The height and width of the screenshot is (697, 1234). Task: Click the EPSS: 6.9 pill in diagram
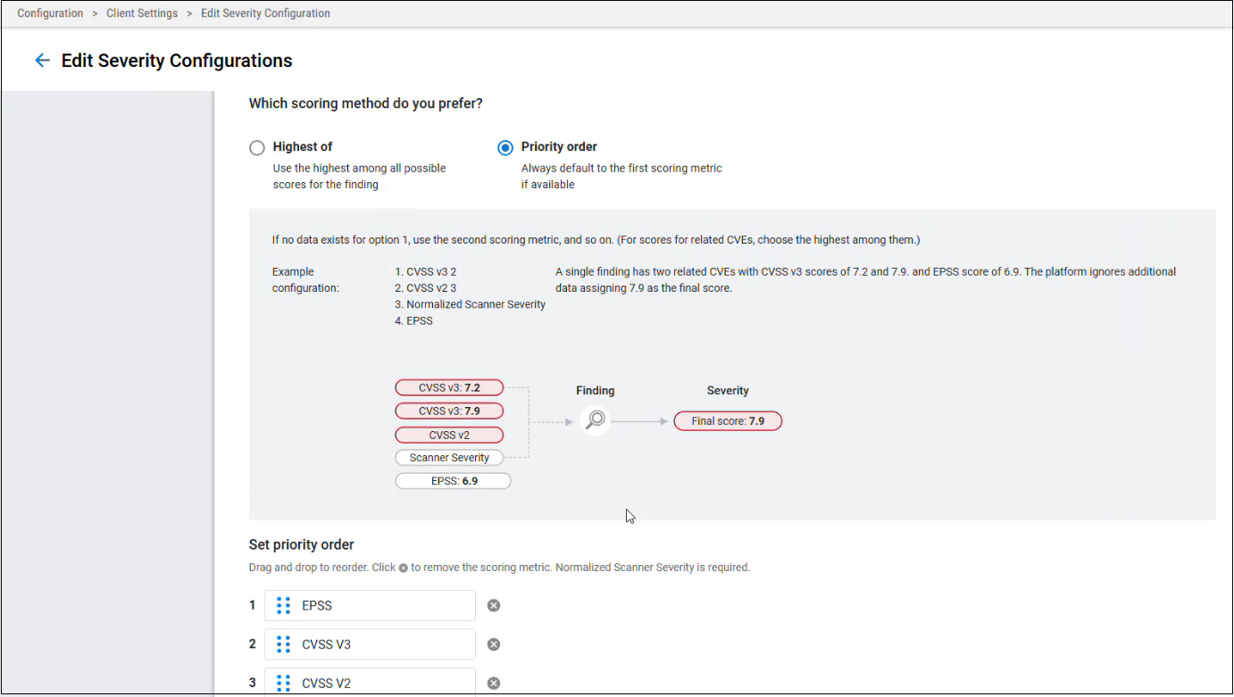[x=454, y=481]
